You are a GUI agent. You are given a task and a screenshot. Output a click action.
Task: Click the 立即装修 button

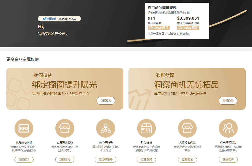[x=65, y=160]
